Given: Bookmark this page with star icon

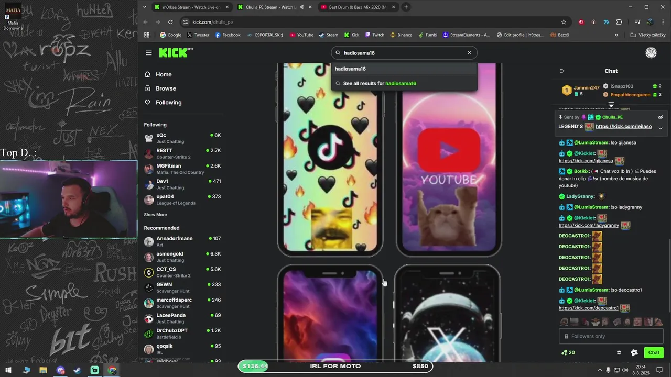Looking at the screenshot, I should [x=564, y=22].
